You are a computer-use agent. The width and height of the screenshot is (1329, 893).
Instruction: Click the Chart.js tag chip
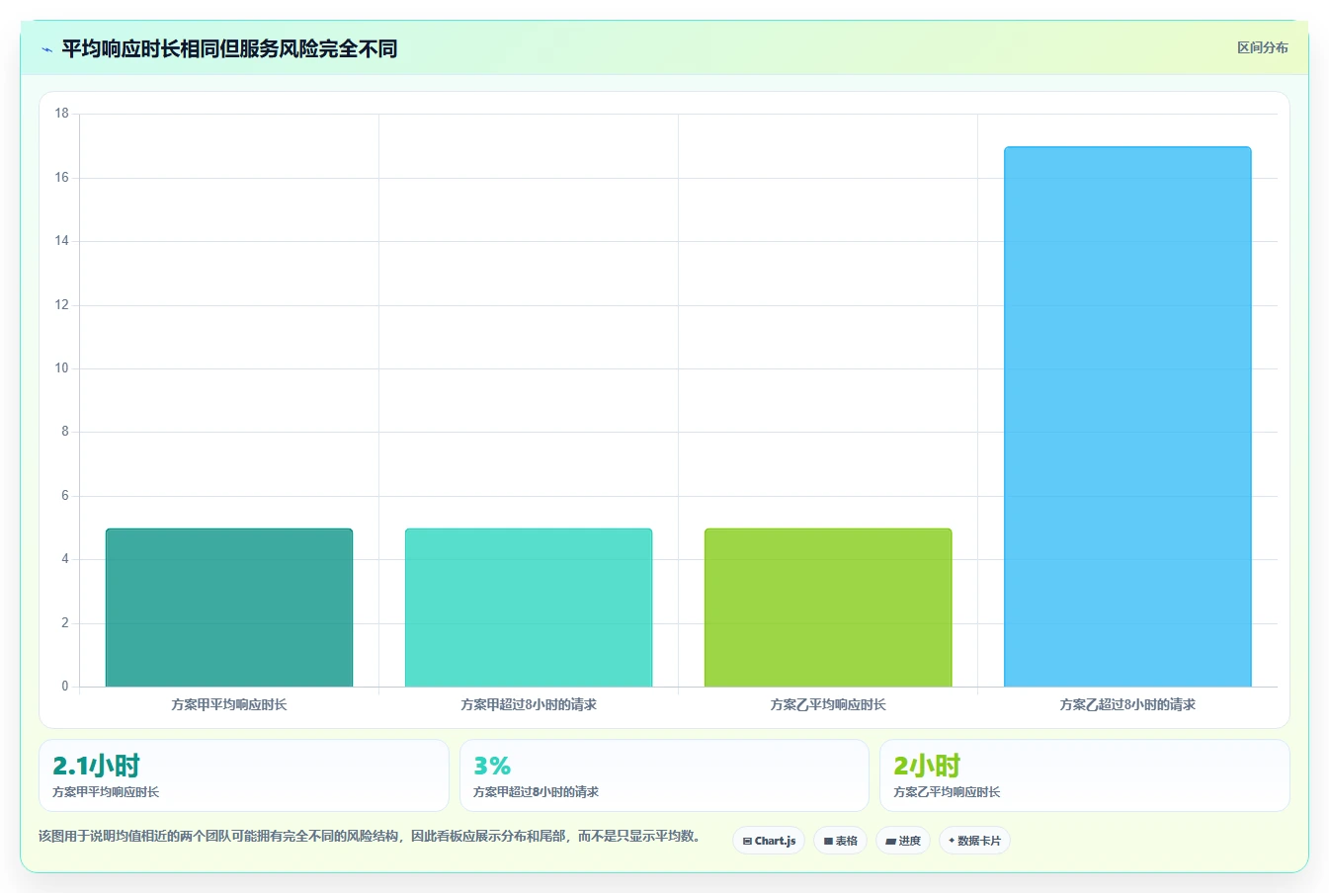(769, 841)
